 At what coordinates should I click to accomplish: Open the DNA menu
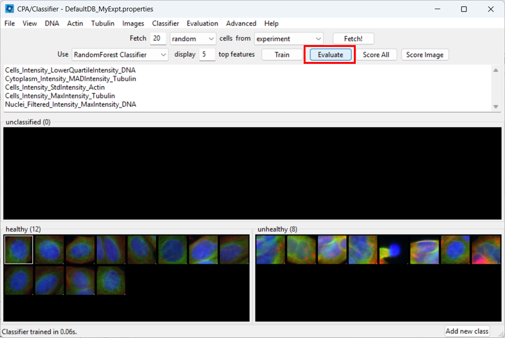tap(52, 23)
